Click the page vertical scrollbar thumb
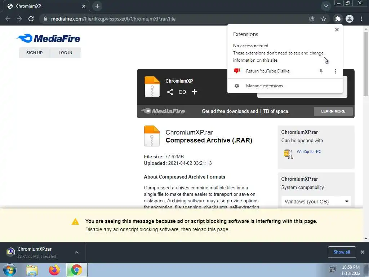This screenshot has width=369, height=277. point(366,63)
